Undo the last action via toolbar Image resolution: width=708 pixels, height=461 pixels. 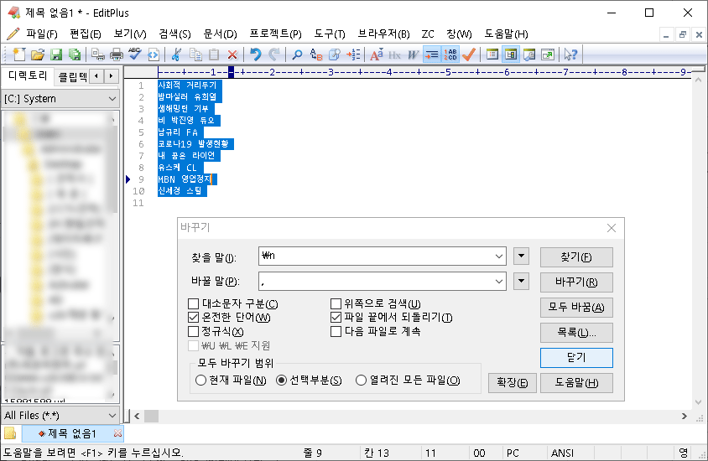pos(256,54)
